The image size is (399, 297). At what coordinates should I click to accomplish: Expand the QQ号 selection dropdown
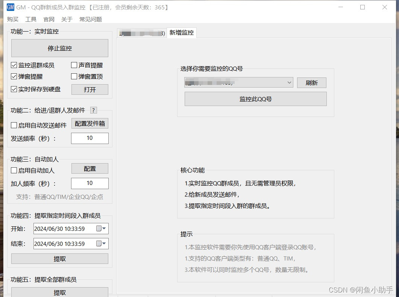pyautogui.click(x=289, y=82)
